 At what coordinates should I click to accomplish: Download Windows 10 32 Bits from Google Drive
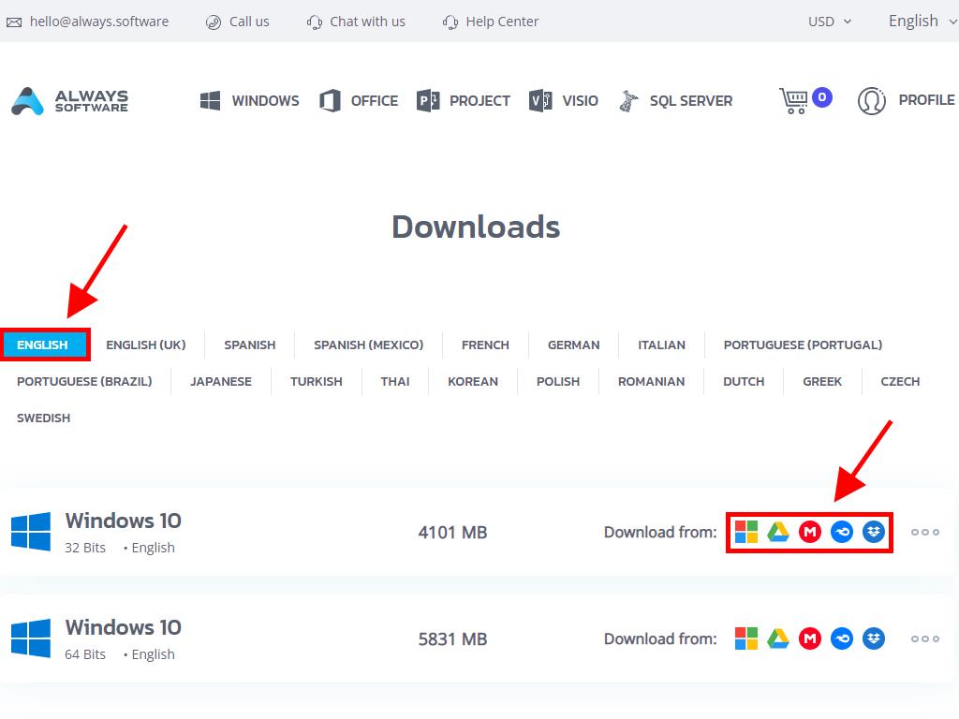tap(778, 532)
